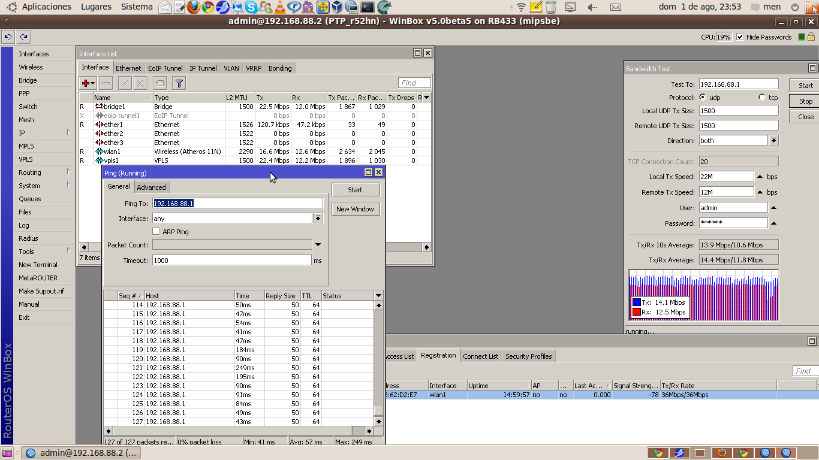
Task: Select the udp protocol radio button
Action: tap(703, 97)
